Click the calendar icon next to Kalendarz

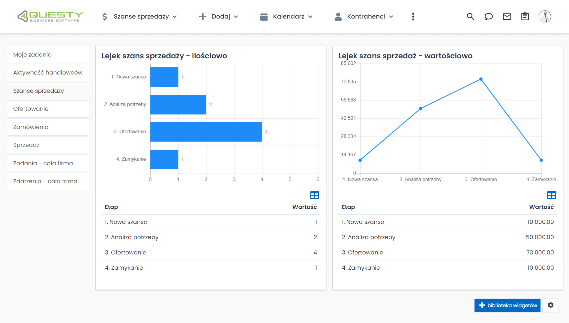click(264, 16)
